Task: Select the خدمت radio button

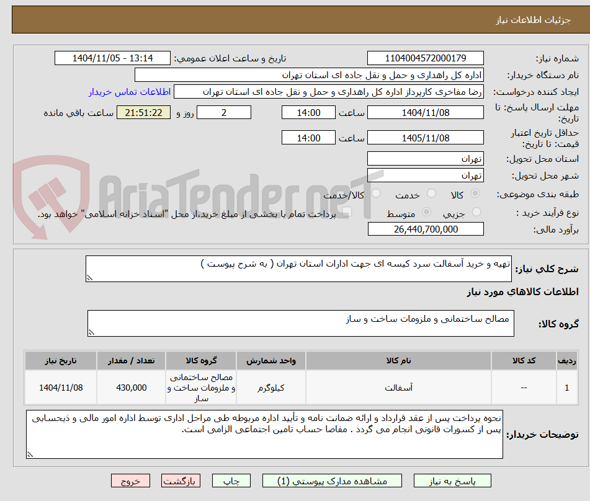Action: point(431,193)
